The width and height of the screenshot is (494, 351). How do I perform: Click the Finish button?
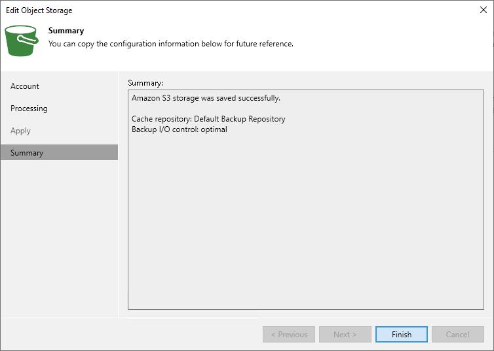pyautogui.click(x=402, y=335)
